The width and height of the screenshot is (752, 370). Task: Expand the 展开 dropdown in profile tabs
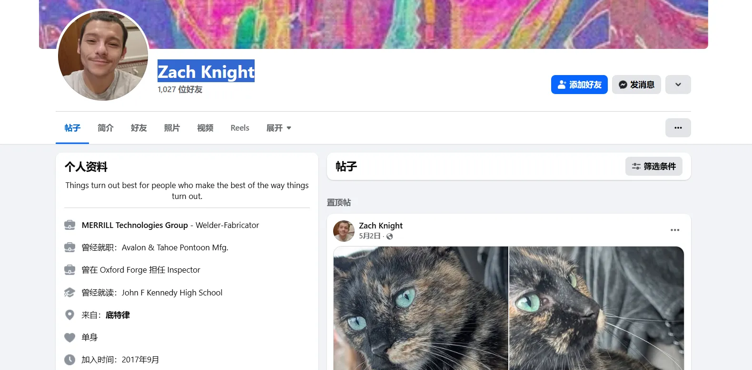pos(279,128)
